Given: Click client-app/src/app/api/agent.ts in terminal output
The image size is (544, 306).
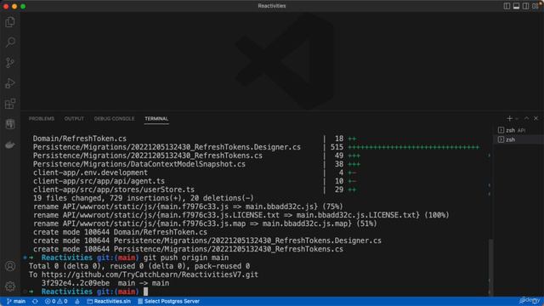Looking at the screenshot, I should [x=99, y=181].
